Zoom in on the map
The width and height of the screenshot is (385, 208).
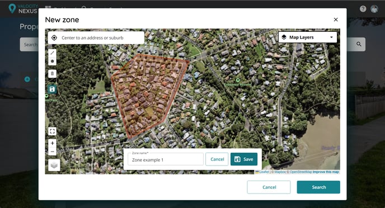(x=52, y=143)
